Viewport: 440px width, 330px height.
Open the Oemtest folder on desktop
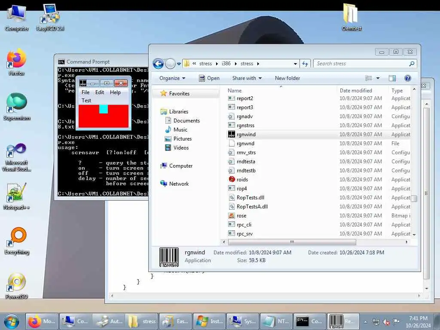[x=351, y=17]
